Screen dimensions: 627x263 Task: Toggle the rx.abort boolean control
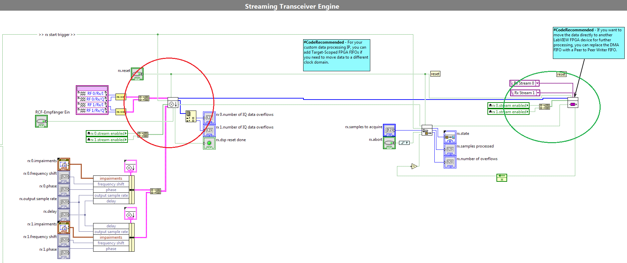click(x=389, y=143)
